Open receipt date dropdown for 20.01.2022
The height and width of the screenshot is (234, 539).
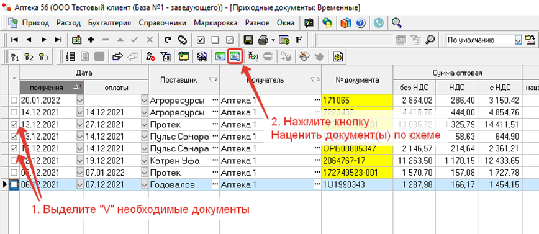pos(80,101)
